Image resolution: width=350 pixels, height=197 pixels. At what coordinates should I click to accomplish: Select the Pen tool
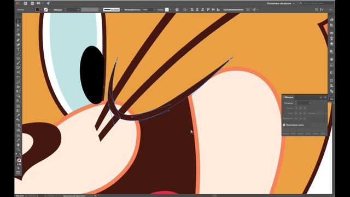click(x=18, y=40)
